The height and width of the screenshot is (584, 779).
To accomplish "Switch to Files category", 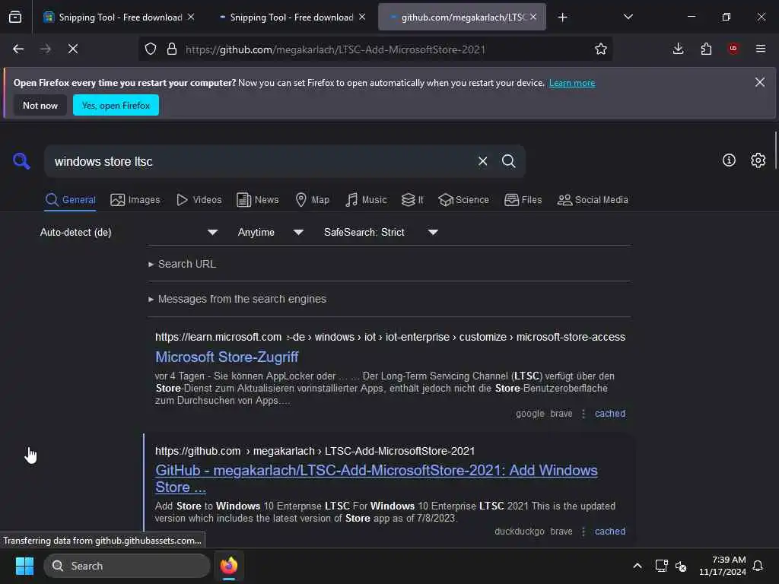I will (x=523, y=200).
